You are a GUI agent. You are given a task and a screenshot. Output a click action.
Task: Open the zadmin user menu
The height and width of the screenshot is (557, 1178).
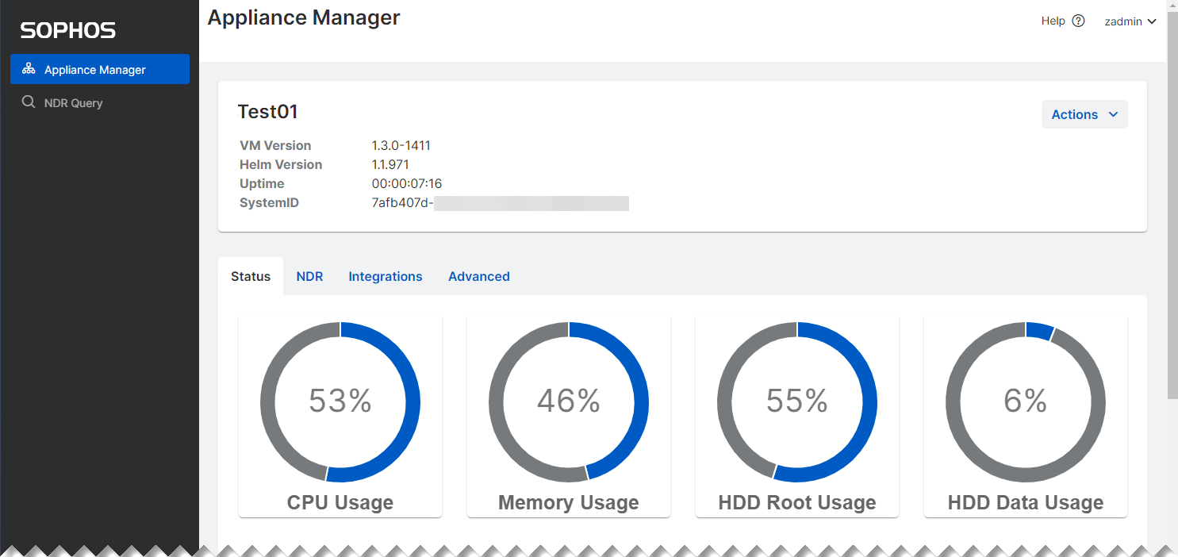(1130, 21)
